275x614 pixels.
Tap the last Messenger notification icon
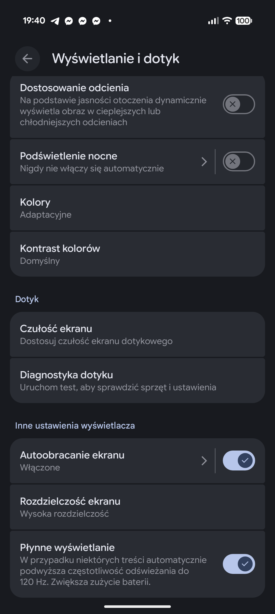pos(96,21)
